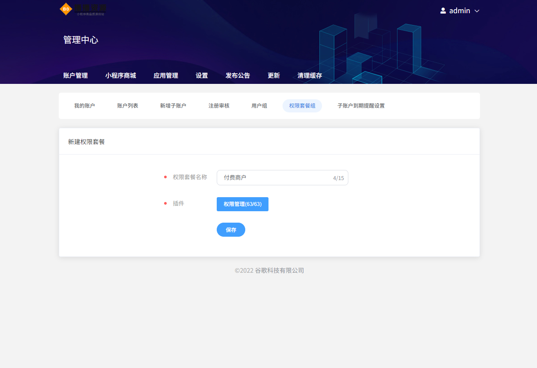Switch to the 我的账户 tab
537x368 pixels.
[x=85, y=105]
